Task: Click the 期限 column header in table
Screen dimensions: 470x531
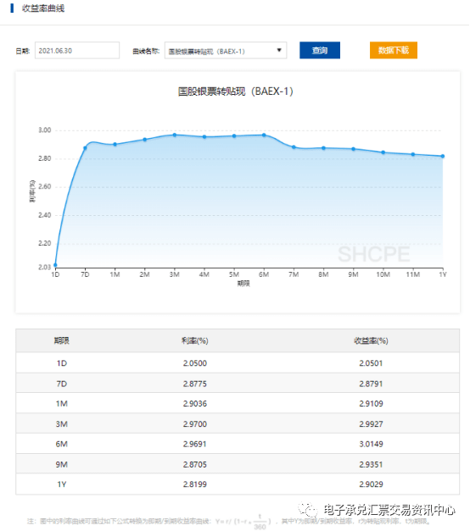Action: [x=62, y=340]
